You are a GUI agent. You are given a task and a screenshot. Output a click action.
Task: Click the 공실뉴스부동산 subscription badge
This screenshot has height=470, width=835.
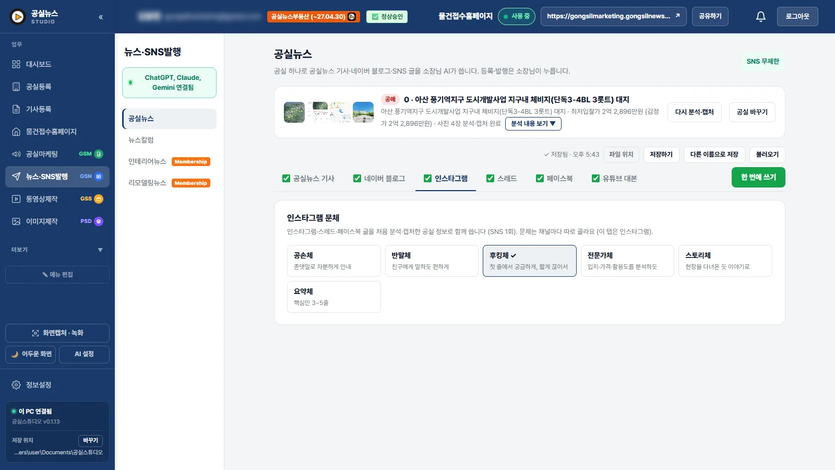(314, 17)
